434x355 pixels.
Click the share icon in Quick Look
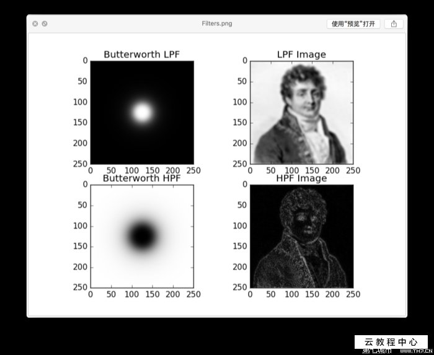394,24
